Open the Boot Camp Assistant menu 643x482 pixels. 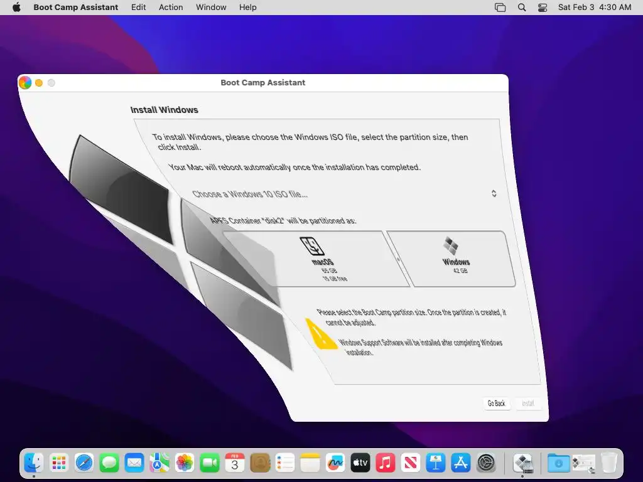(x=76, y=8)
